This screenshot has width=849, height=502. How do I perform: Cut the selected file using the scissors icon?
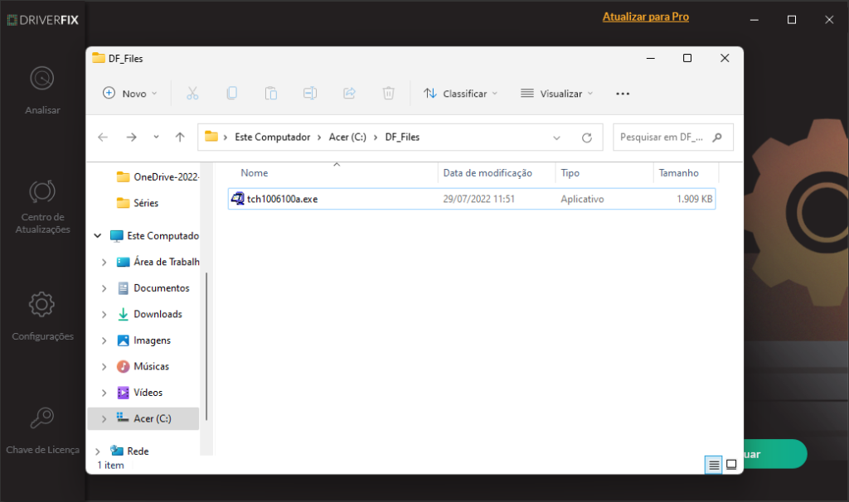click(192, 93)
